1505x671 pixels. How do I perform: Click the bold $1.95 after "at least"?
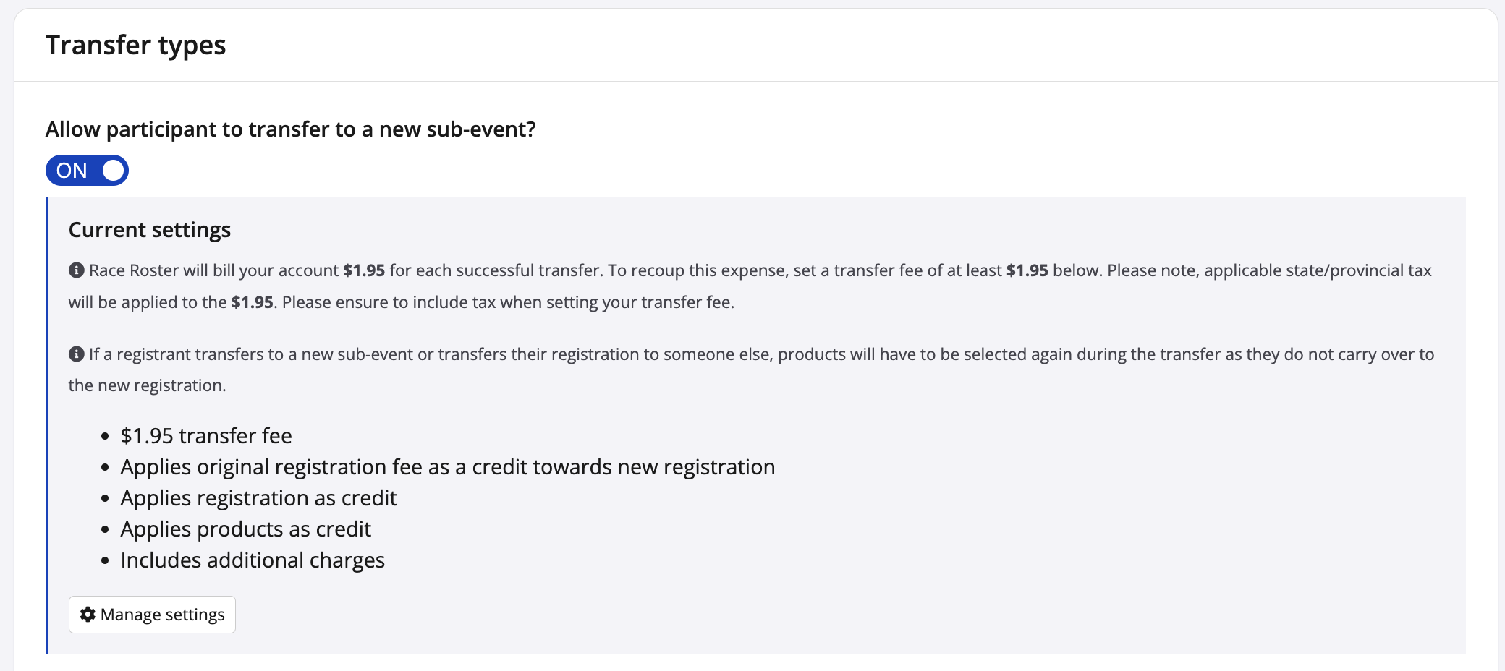(1027, 270)
